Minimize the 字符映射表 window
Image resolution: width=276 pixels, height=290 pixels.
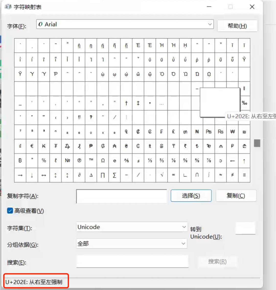209,7
